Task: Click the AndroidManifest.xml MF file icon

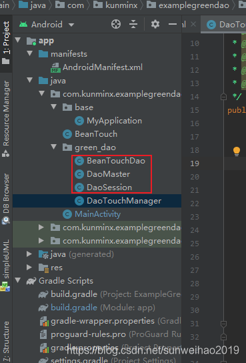Action: click(x=55, y=67)
